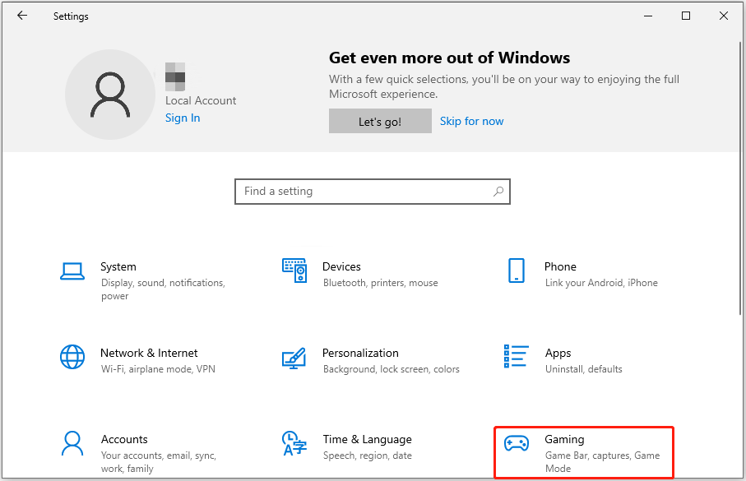Click the Let's go! button

tap(380, 122)
